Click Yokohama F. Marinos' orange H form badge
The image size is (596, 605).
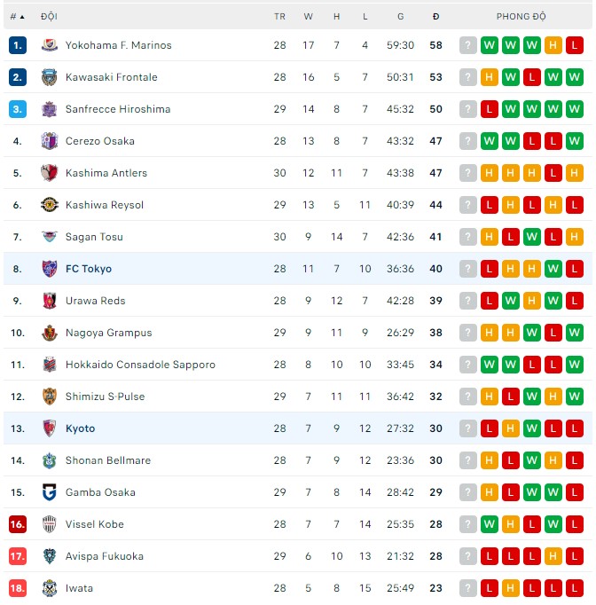click(553, 45)
